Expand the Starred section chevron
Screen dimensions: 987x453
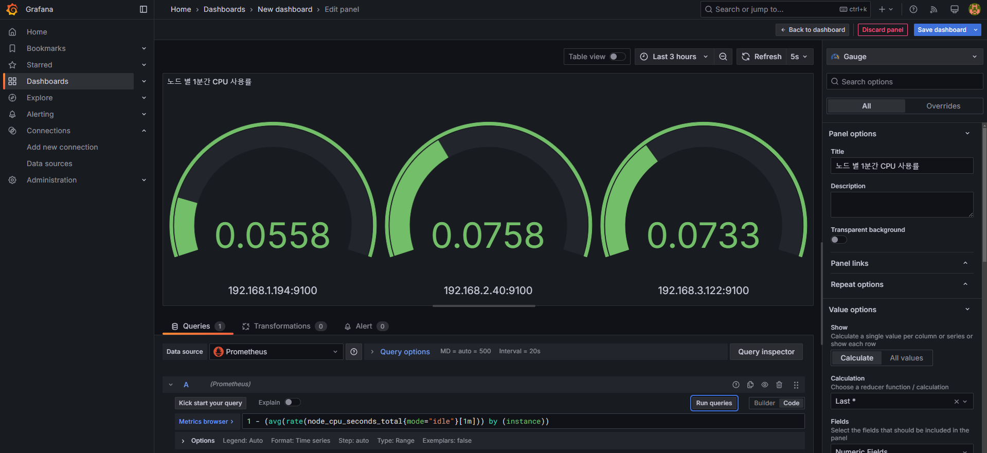click(x=144, y=65)
